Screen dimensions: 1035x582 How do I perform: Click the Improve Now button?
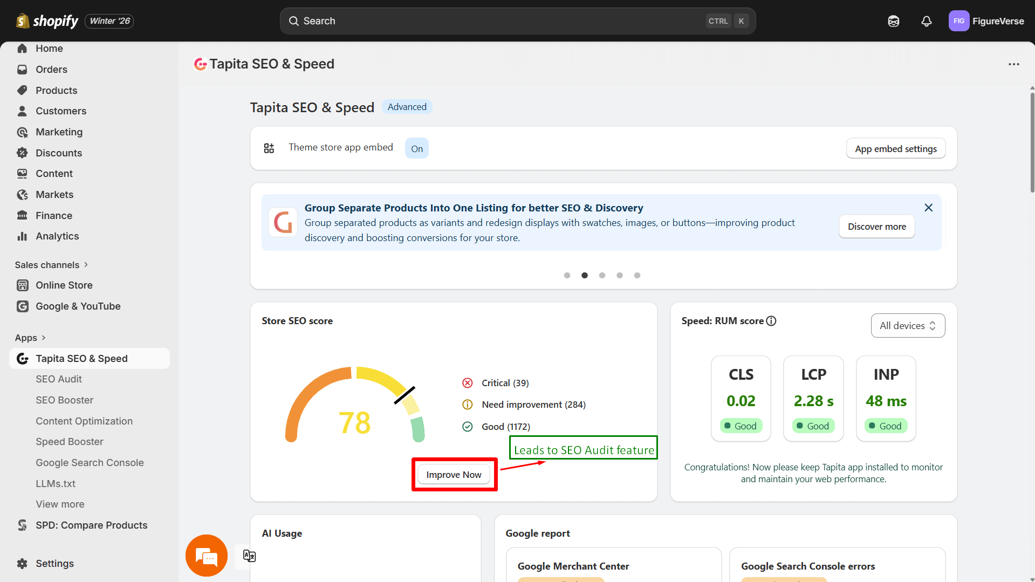[454, 475]
